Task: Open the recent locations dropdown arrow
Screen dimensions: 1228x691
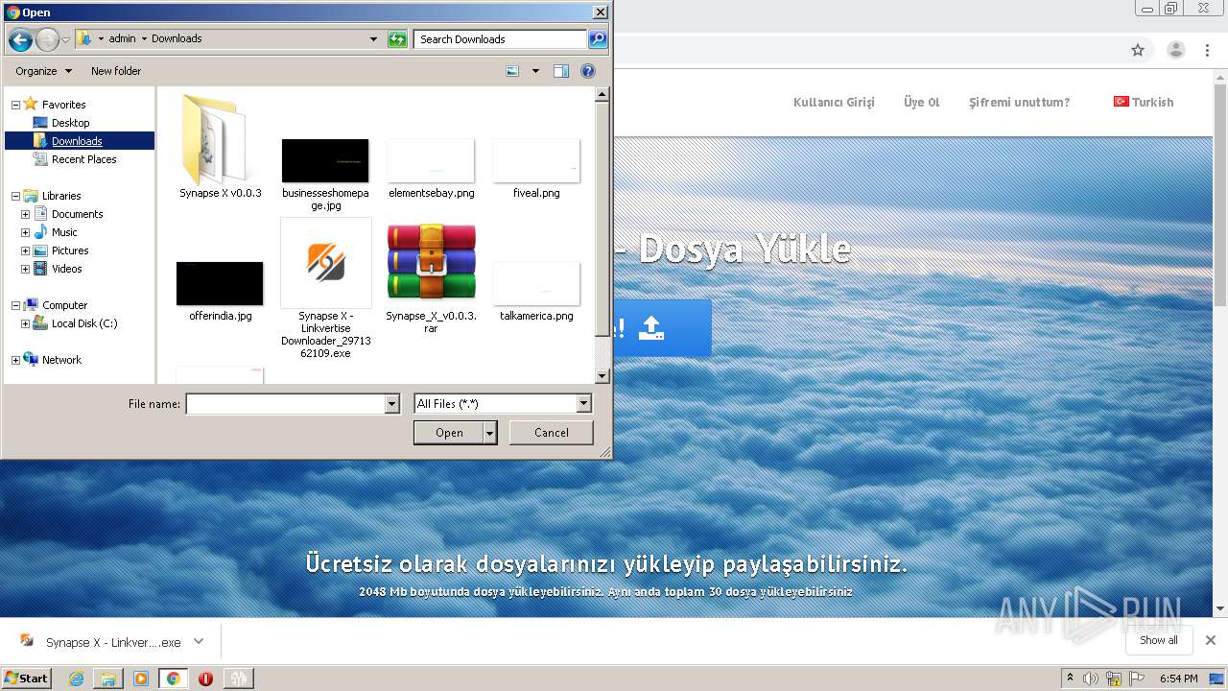Action: pyautogui.click(x=65, y=39)
